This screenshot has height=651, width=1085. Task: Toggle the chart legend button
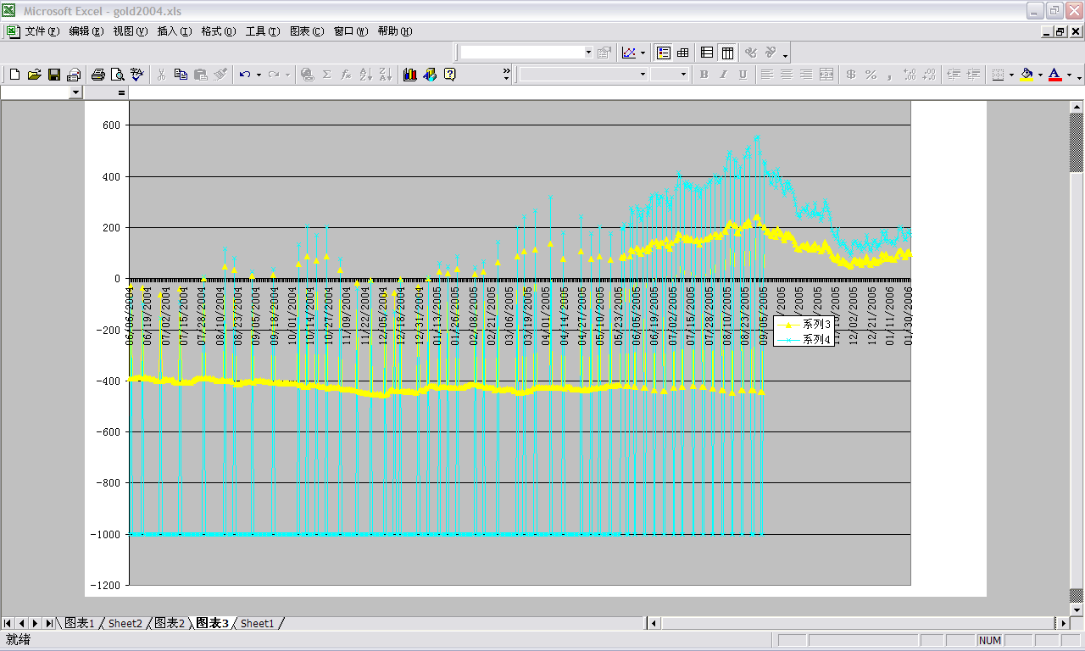663,53
